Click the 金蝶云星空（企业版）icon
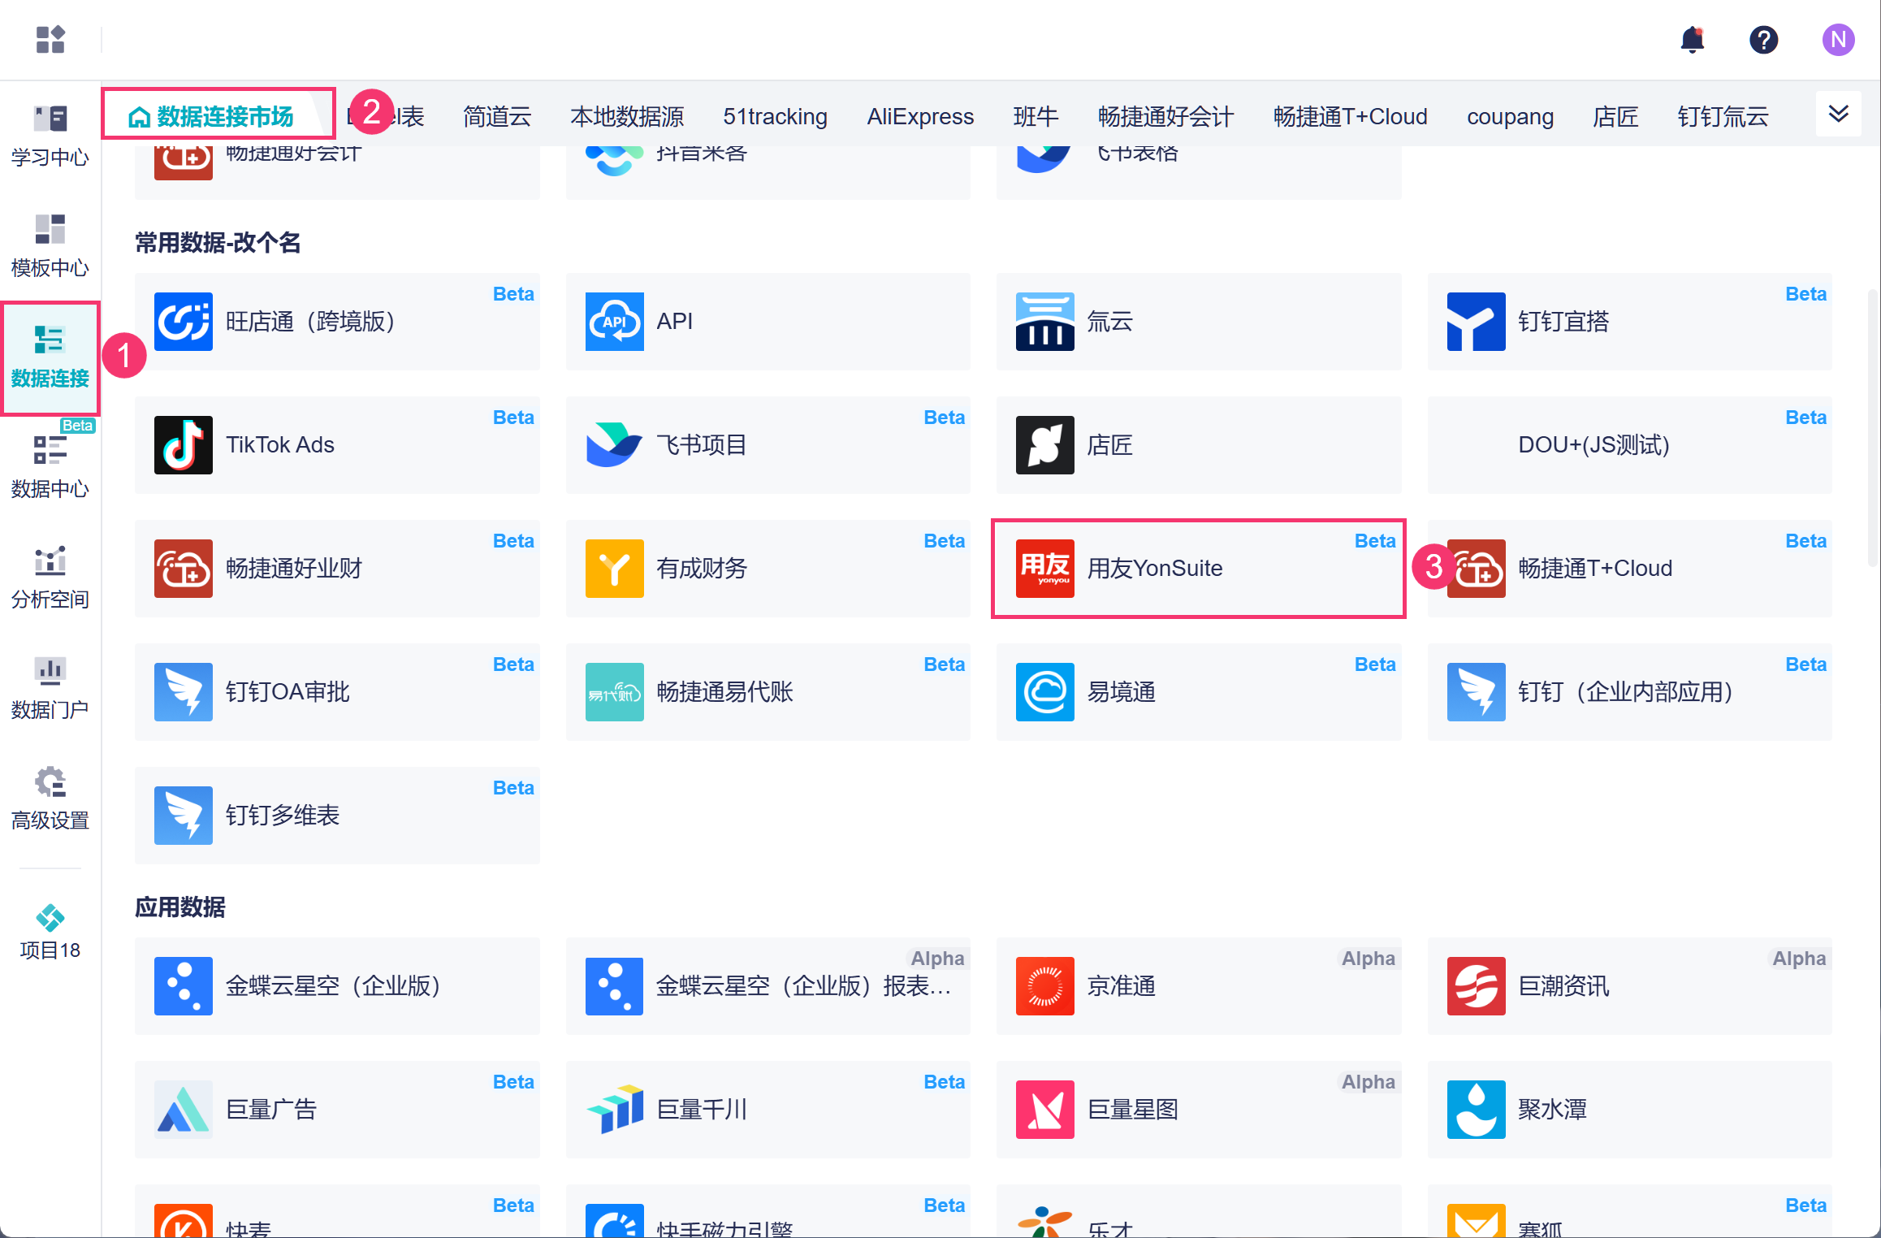The width and height of the screenshot is (1881, 1238). point(184,986)
